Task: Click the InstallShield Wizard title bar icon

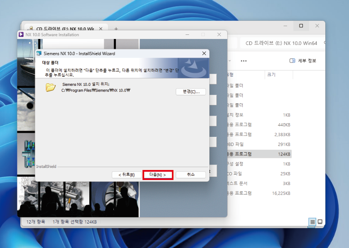Action: coord(39,53)
